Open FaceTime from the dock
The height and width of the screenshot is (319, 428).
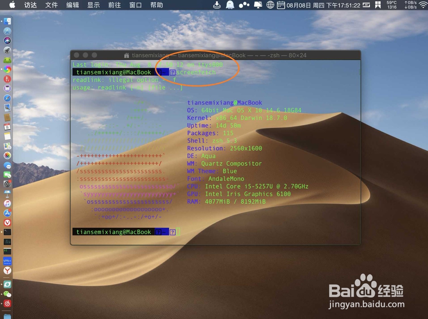[x=7, y=175]
